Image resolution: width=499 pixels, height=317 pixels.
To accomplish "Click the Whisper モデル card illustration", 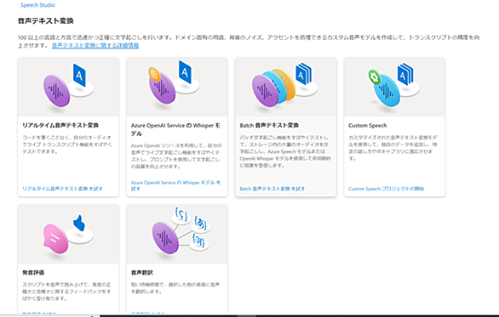I will click(177, 87).
